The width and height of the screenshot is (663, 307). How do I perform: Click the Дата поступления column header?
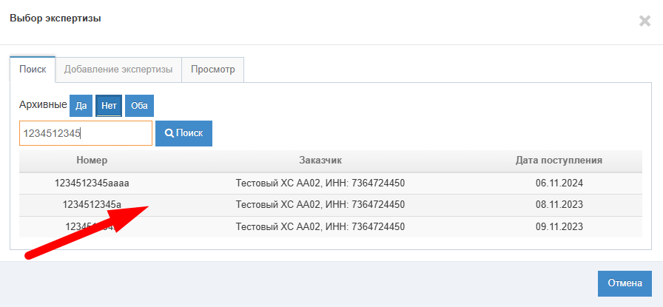[559, 160]
